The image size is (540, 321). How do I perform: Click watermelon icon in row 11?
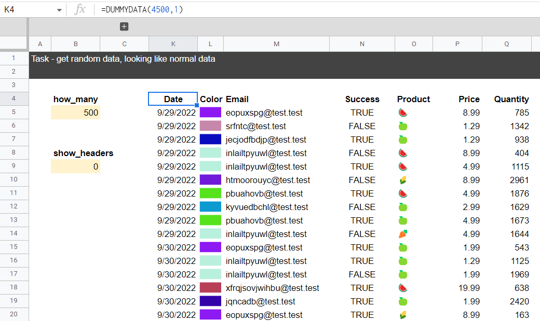(x=403, y=194)
